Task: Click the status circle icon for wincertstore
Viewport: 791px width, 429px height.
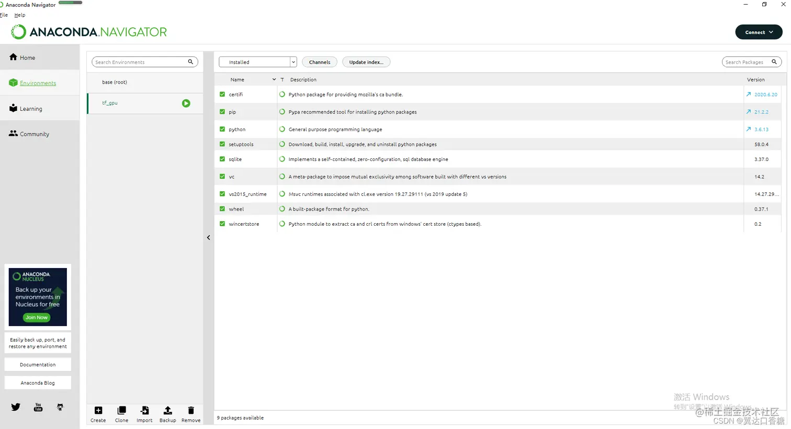Action: pyautogui.click(x=282, y=224)
